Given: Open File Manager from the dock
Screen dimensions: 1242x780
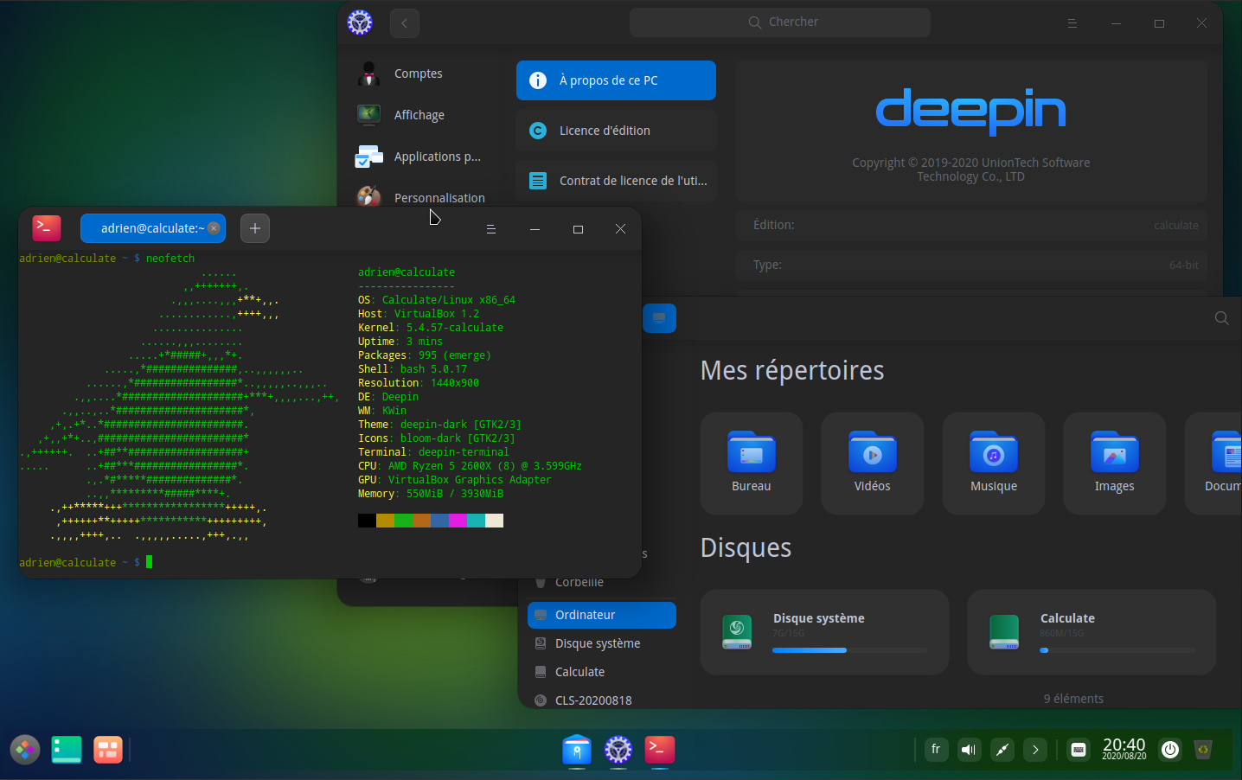Looking at the screenshot, I should pyautogui.click(x=577, y=750).
